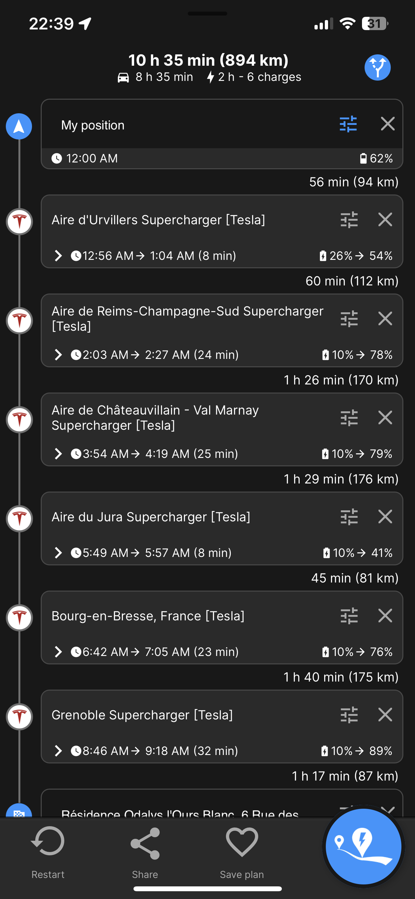Delete the Aire de Châteauvillain stop
415x899 pixels.
385,418
